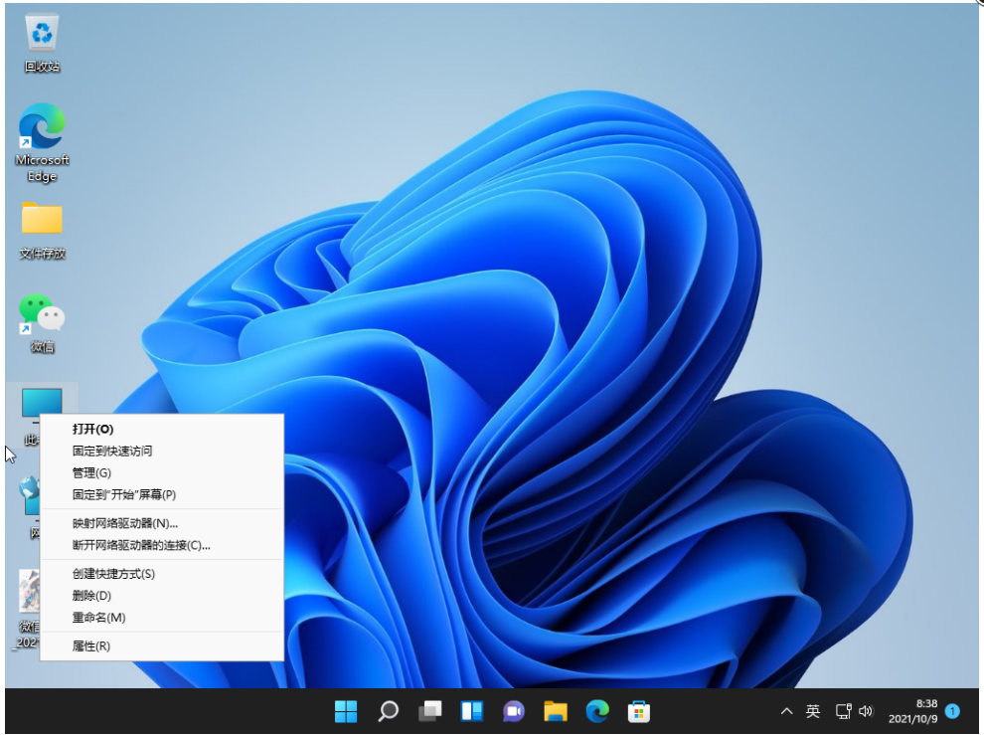Select 重命名(M) in the context menu
The image size is (984, 735).
click(x=99, y=618)
